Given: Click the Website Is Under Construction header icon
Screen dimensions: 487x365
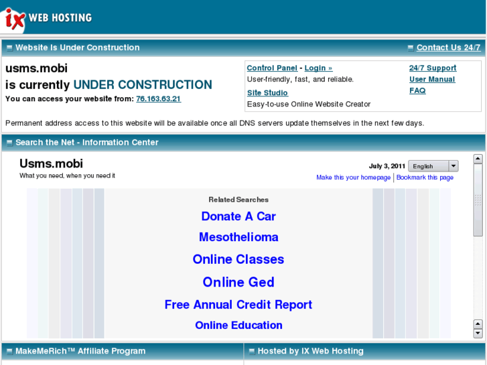Looking at the screenshot, I should (9, 48).
